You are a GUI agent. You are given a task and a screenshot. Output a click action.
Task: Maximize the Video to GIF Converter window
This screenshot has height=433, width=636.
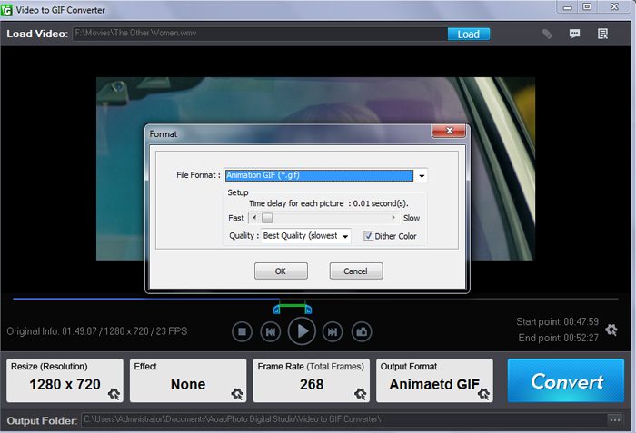(587, 7)
